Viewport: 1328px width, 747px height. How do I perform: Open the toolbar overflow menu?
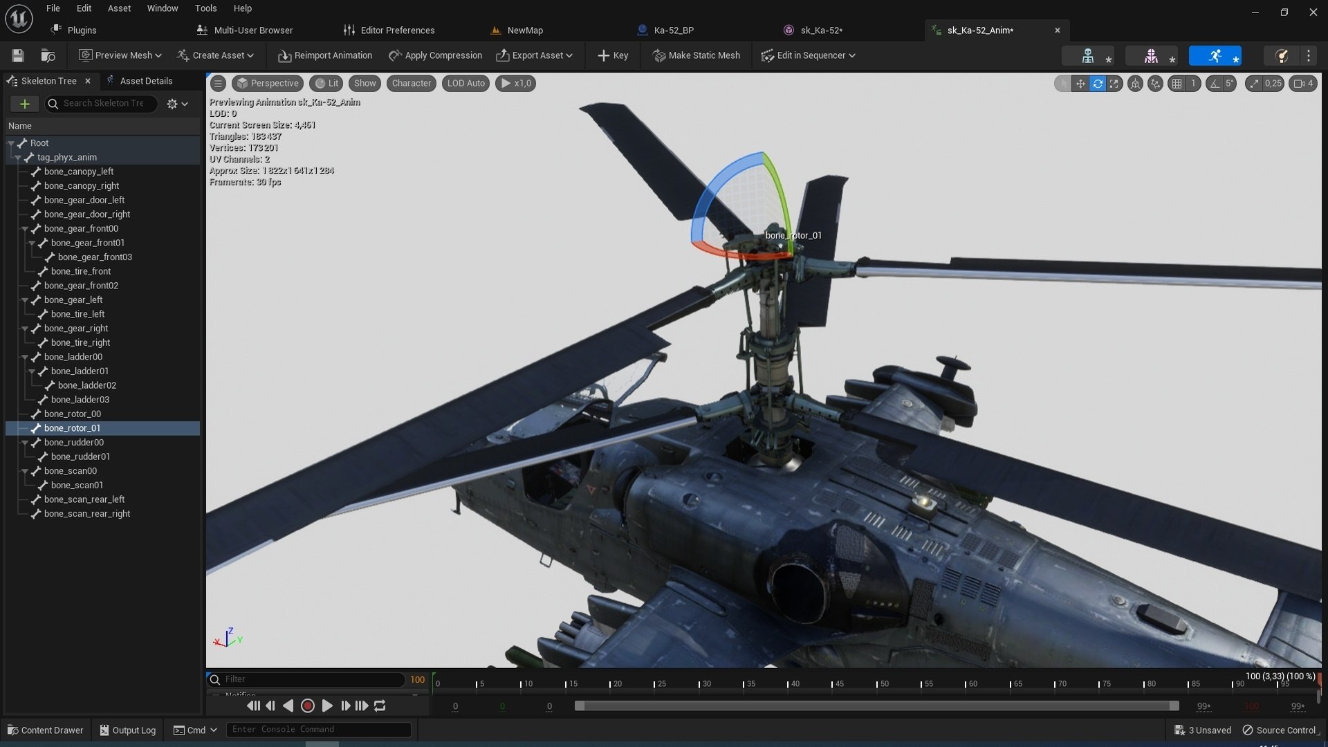tap(1309, 55)
